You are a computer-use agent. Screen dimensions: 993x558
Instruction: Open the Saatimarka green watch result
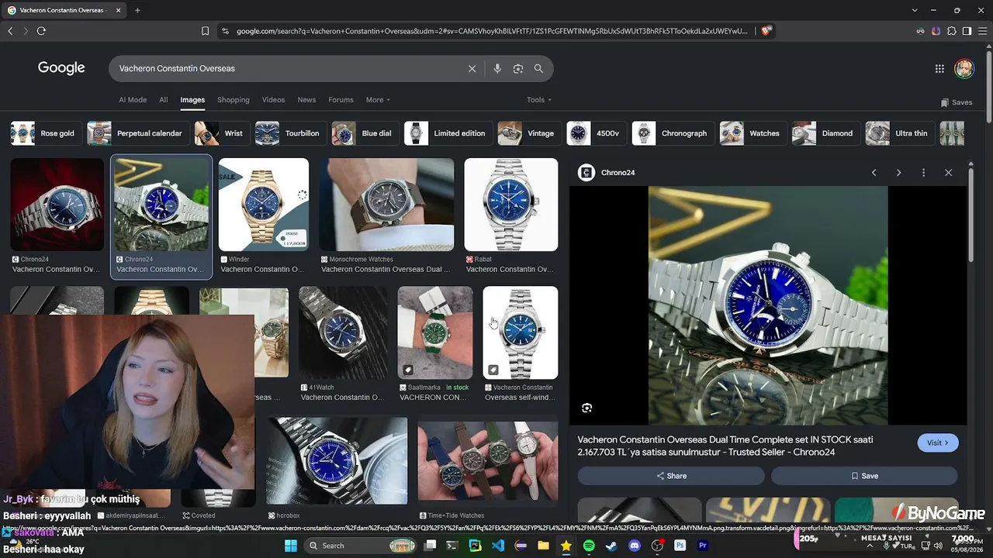point(435,333)
